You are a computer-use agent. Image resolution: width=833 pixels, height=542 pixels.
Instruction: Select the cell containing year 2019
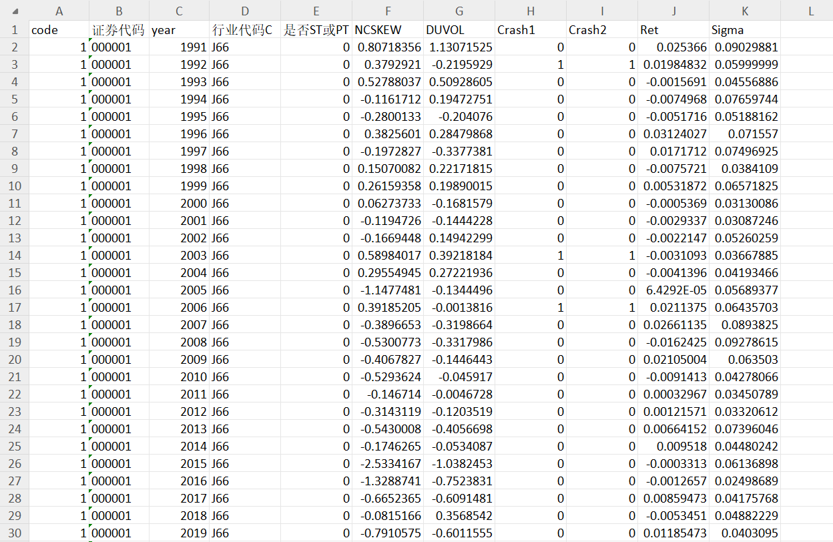179,533
